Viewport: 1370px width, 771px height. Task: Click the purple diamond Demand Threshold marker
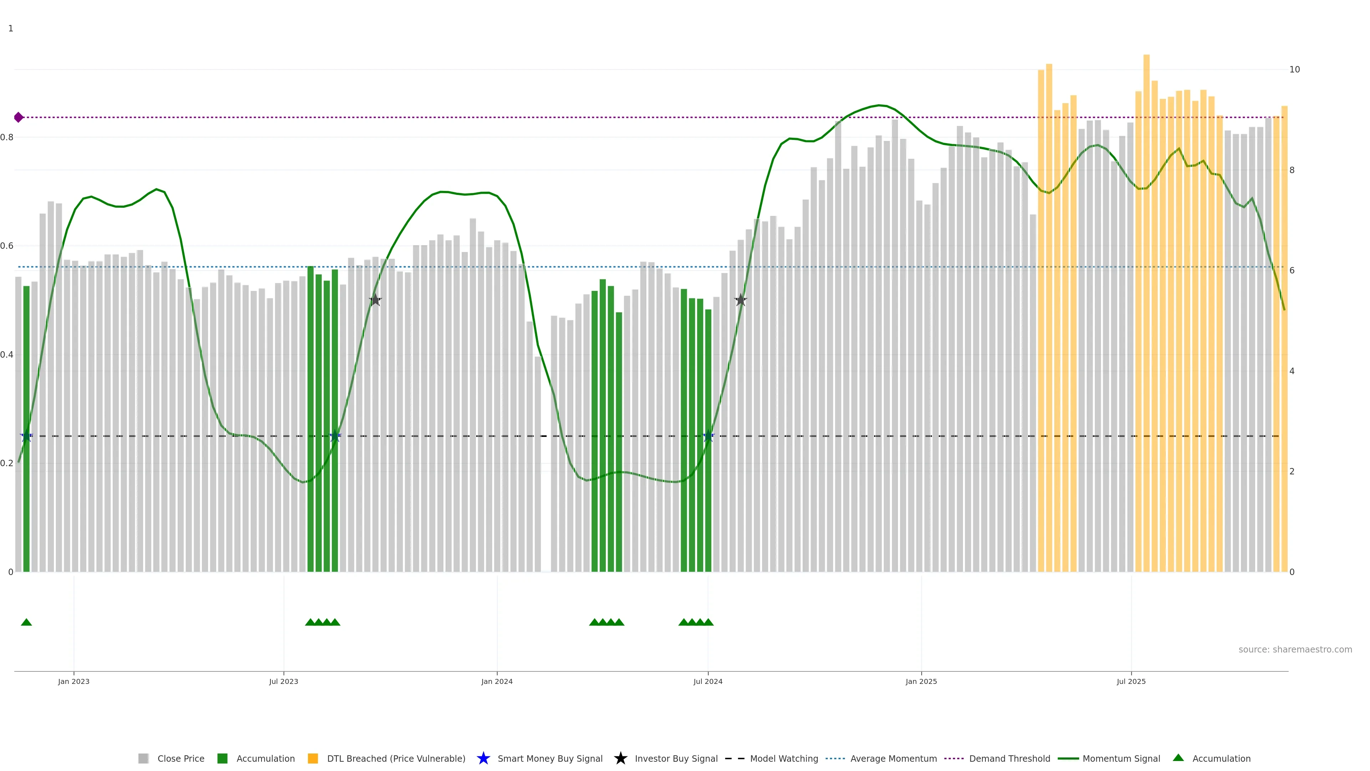click(19, 117)
